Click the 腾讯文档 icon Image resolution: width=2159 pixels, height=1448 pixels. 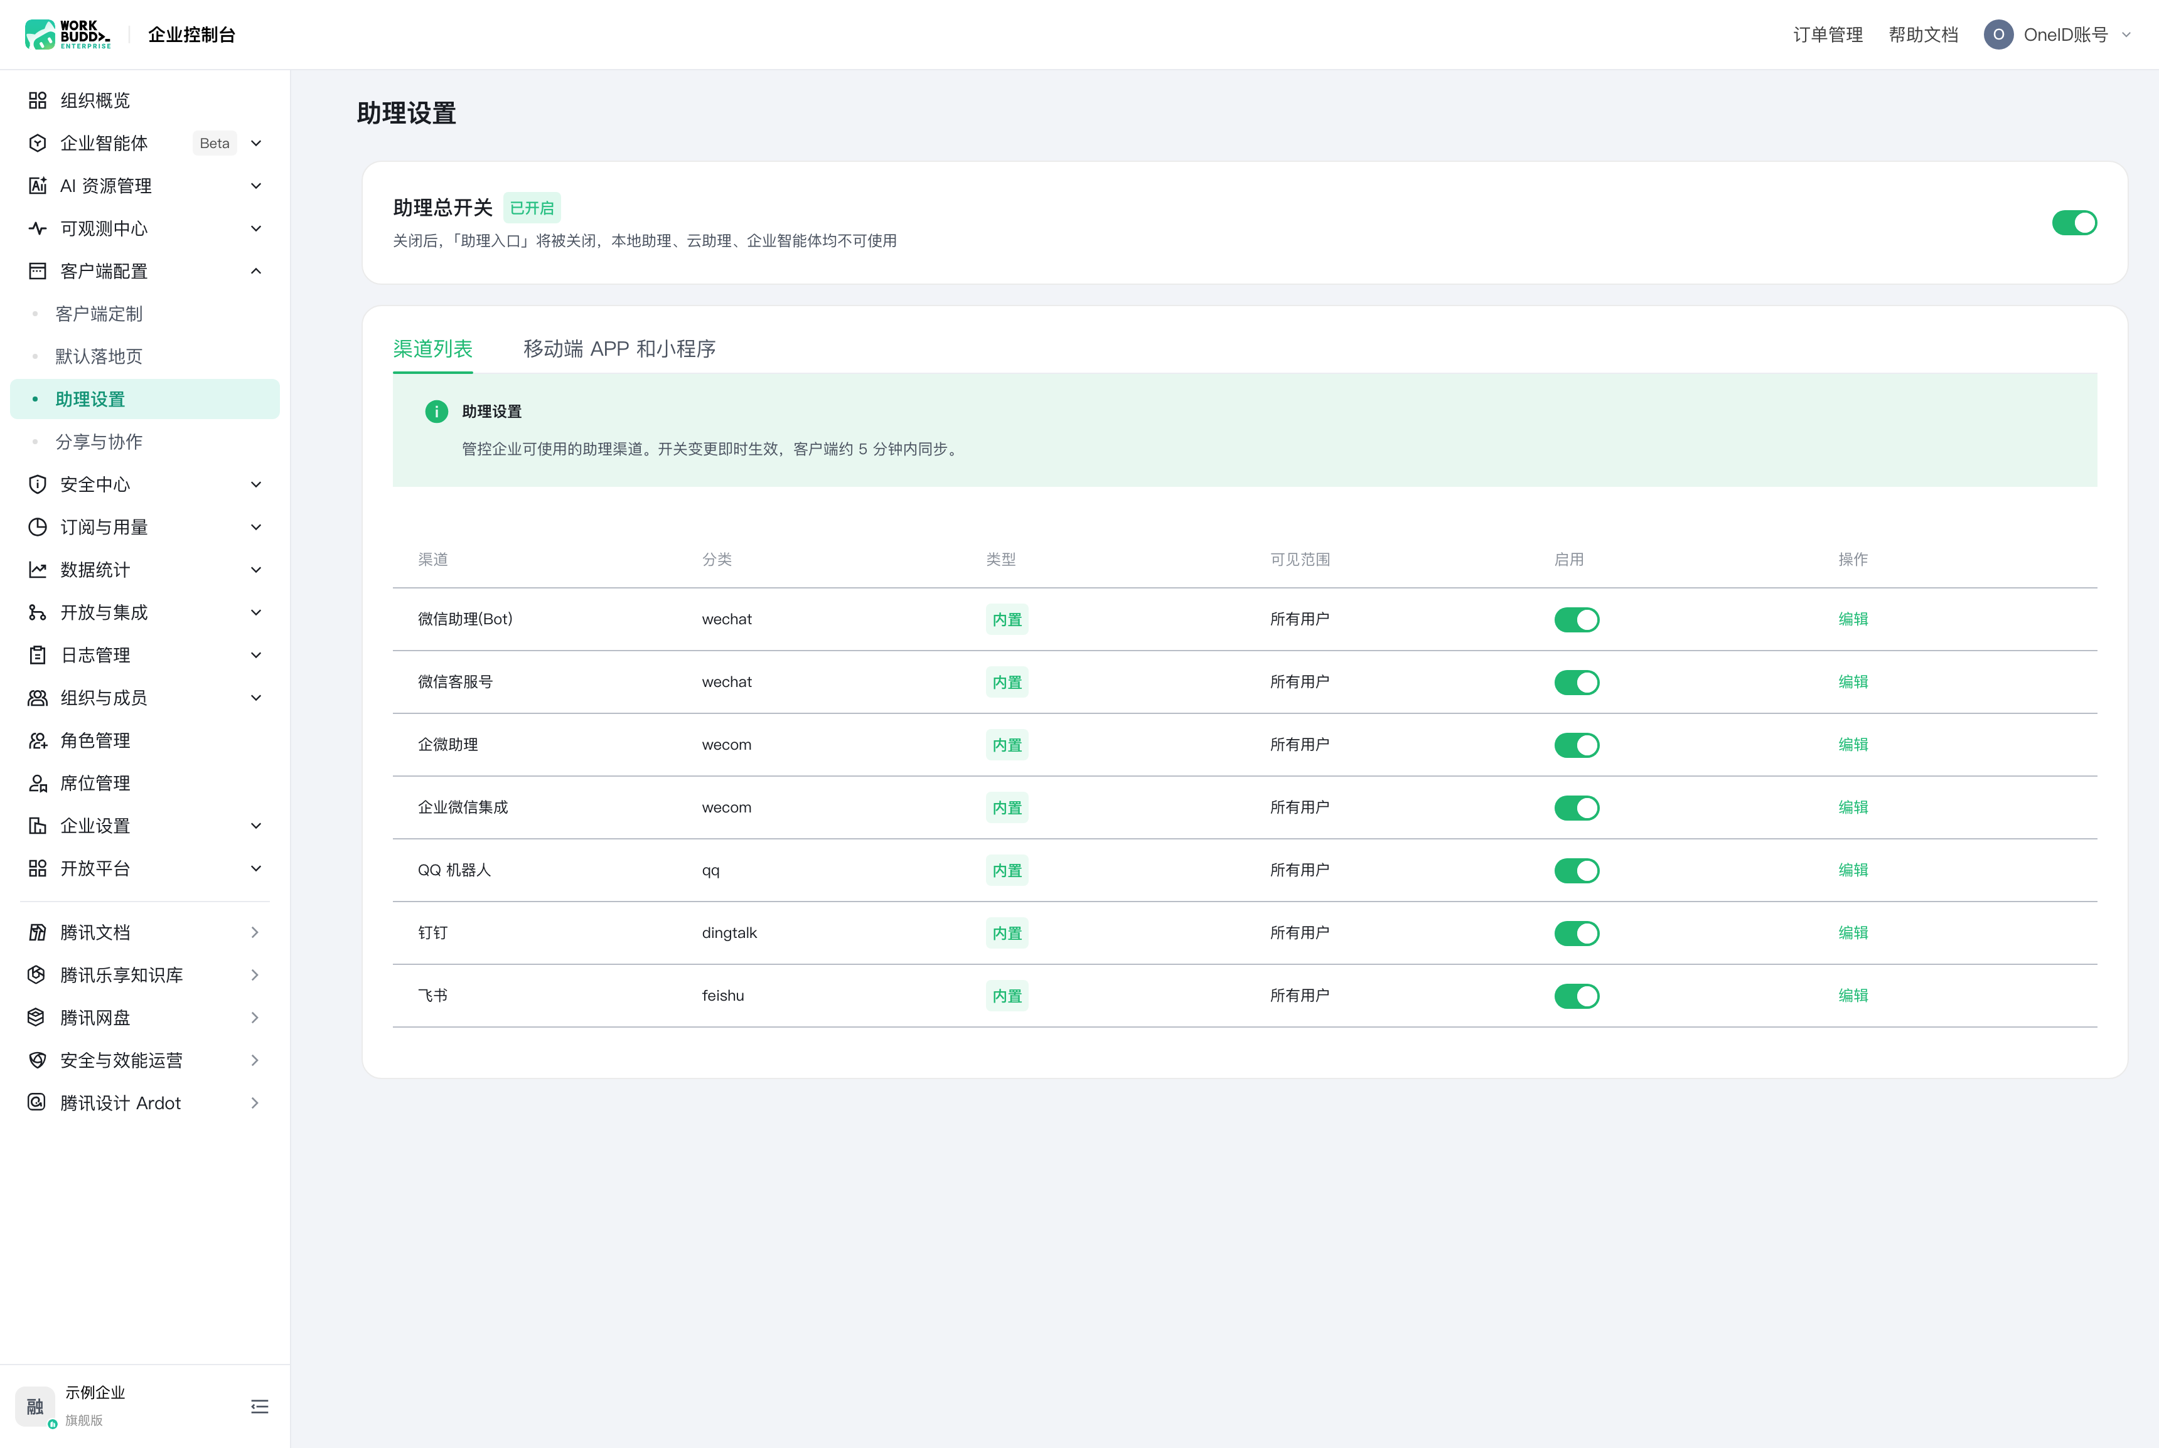click(x=37, y=932)
